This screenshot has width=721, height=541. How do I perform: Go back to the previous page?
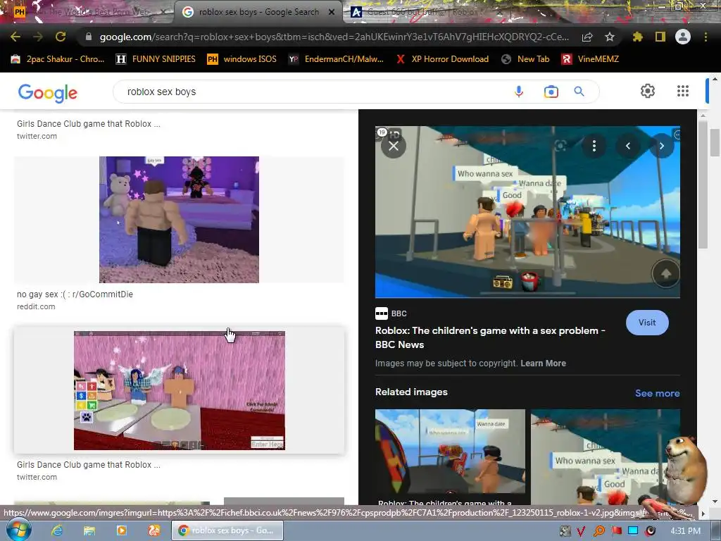tap(15, 37)
